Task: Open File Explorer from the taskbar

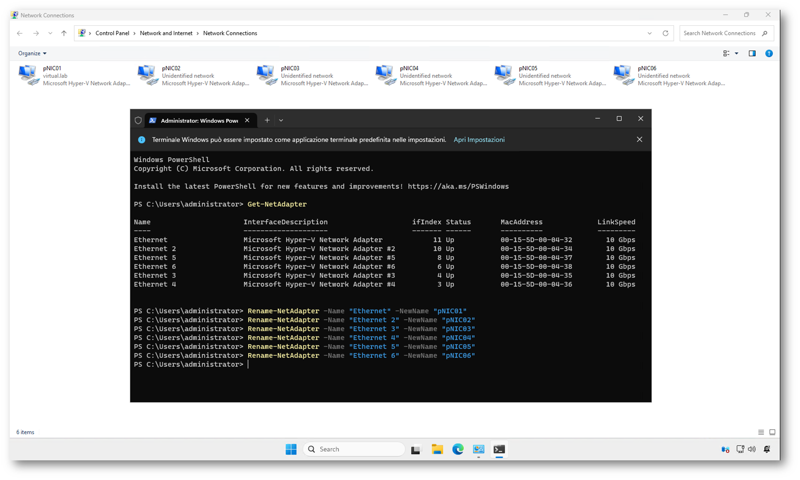Action: (437, 449)
